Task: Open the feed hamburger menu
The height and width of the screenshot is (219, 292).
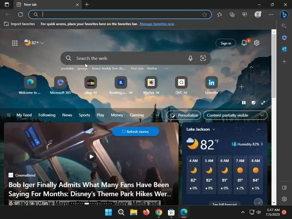Action: coord(9,115)
